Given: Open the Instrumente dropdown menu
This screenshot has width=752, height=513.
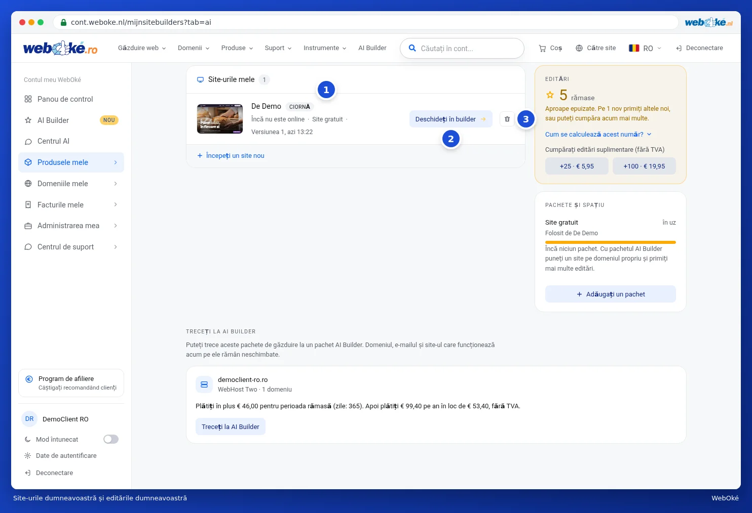Looking at the screenshot, I should [x=325, y=48].
